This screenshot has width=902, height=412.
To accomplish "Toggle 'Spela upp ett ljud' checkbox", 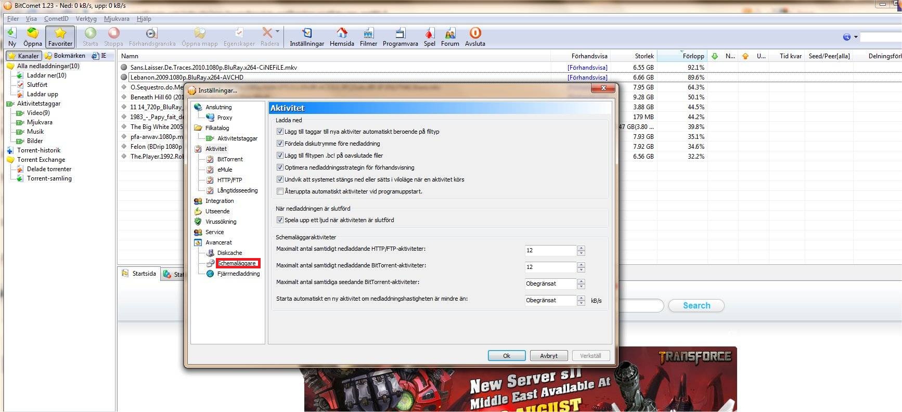I will pos(280,220).
